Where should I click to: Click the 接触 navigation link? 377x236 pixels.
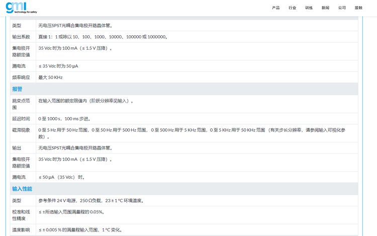point(358,8)
